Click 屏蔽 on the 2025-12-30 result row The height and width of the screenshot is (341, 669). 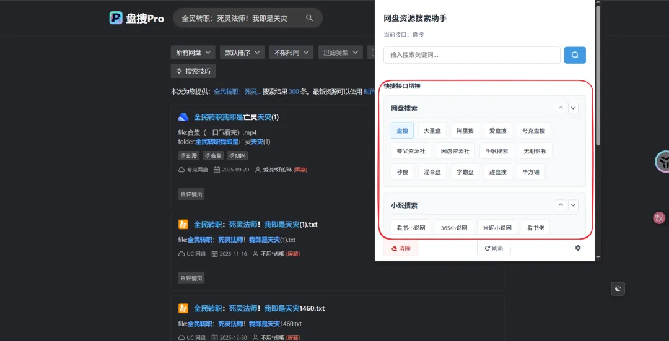[292, 337]
